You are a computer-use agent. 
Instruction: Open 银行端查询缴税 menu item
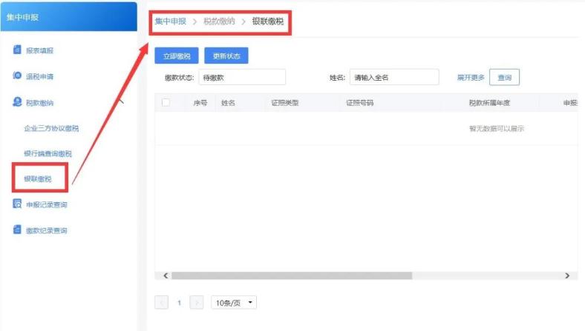coord(48,154)
